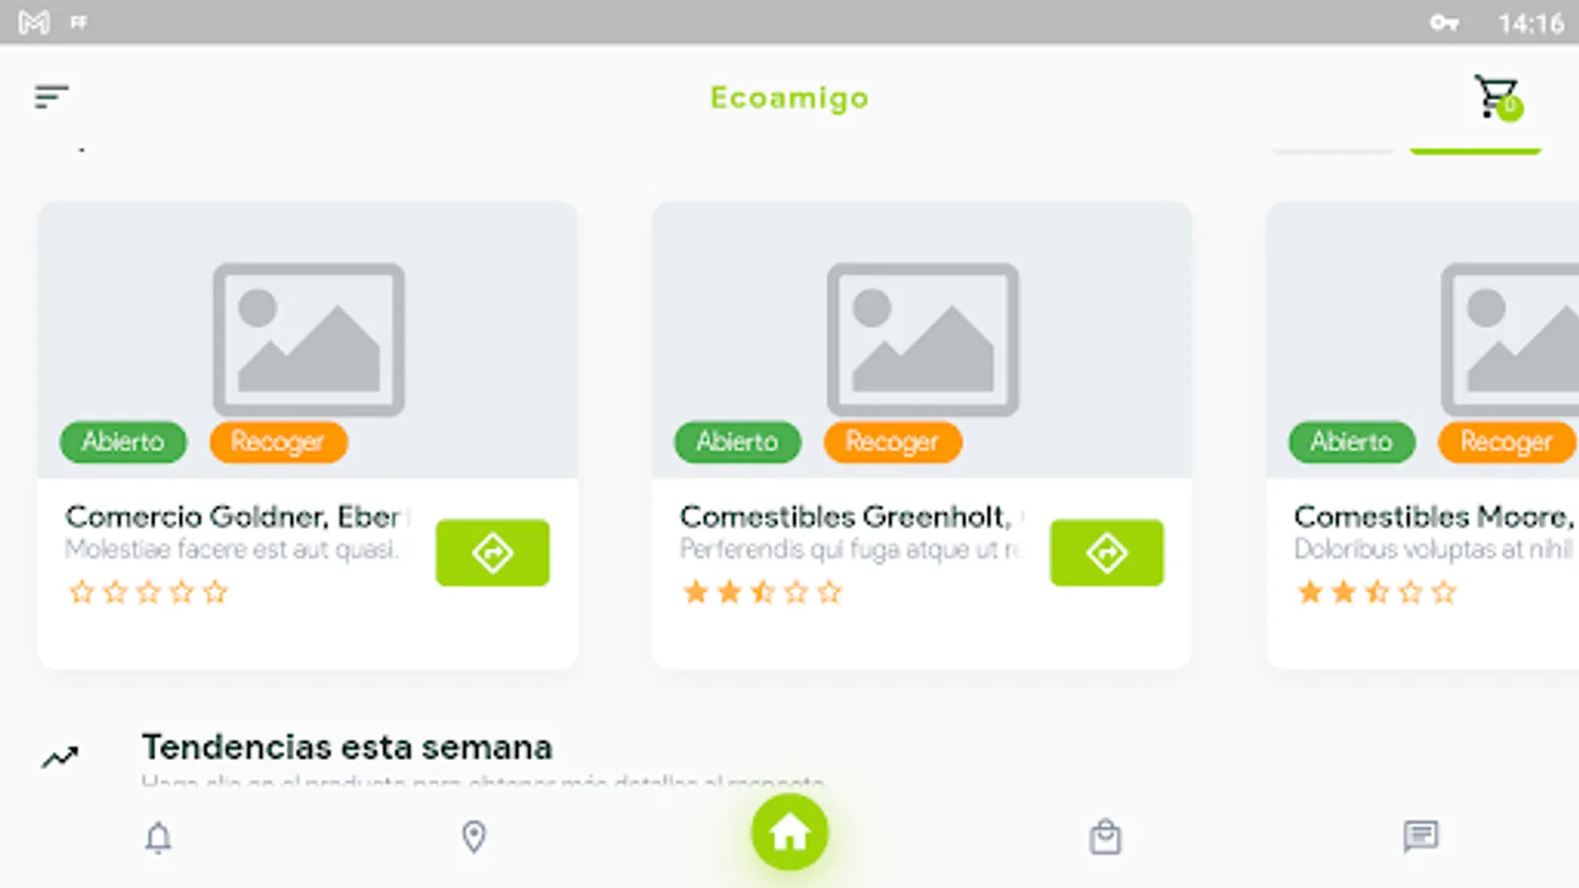Open the chat messages icon
The width and height of the screenshot is (1579, 888).
[1421, 837]
